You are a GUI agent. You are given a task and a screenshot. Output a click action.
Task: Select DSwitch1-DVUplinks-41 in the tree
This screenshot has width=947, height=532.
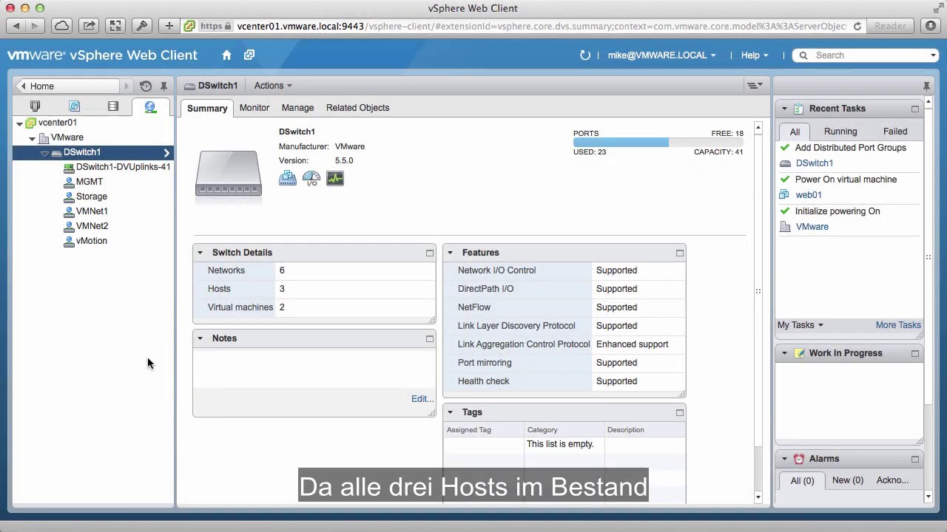[x=123, y=167]
